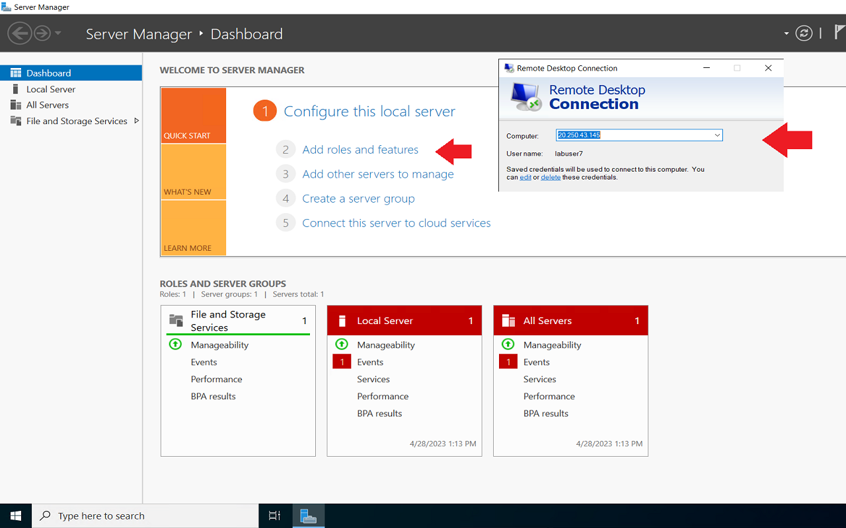Image resolution: width=846 pixels, height=528 pixels.
Task: Click Add roles and features
Action: [360, 150]
